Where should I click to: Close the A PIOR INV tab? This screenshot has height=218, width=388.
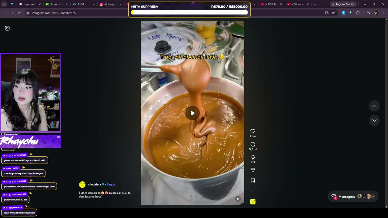click(281, 4)
